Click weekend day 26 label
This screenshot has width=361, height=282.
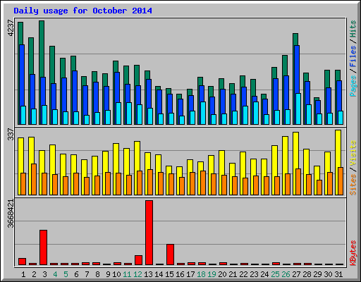pyautogui.click(x=286, y=274)
